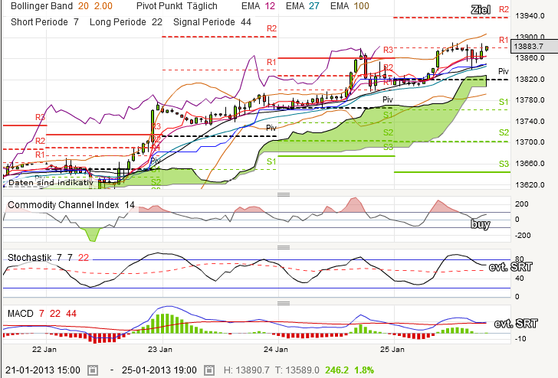The image size is (558, 378).
Task: Click the Commodity Channel Index 14 title
Action: point(71,205)
